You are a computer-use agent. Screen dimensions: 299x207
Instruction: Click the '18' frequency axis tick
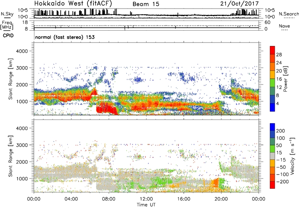[x=25, y=22]
